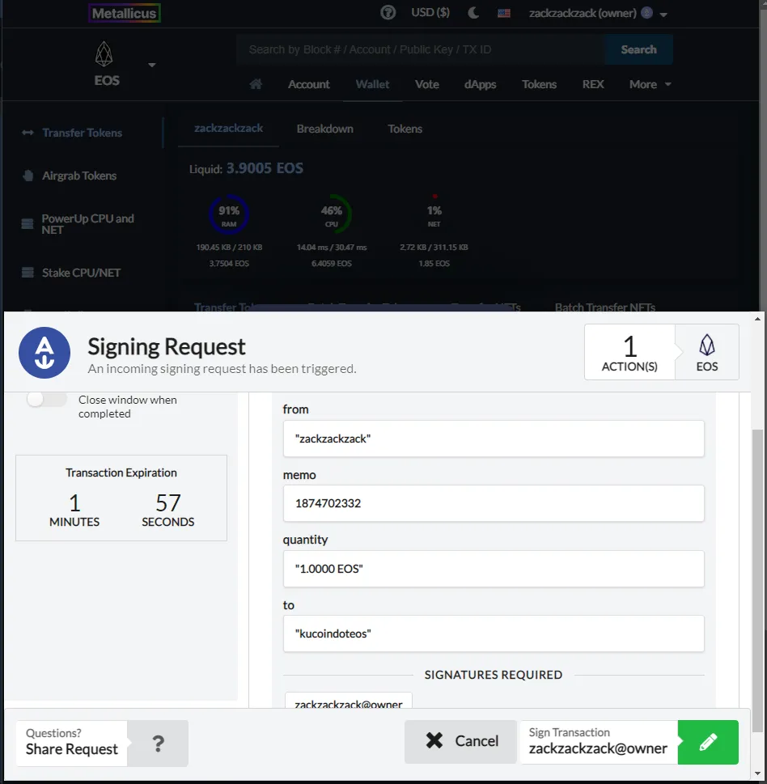The height and width of the screenshot is (784, 767).
Task: Click the Airgrab Tokens hand icon
Action: (28, 176)
